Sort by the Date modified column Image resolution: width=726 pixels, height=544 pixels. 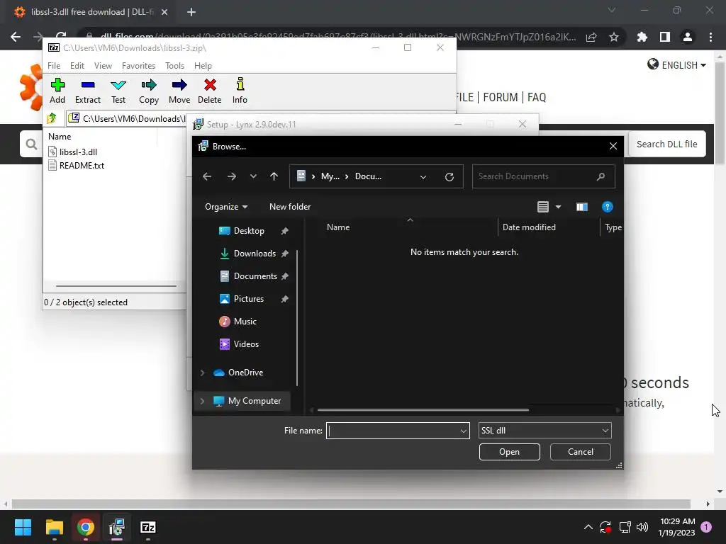(x=529, y=227)
